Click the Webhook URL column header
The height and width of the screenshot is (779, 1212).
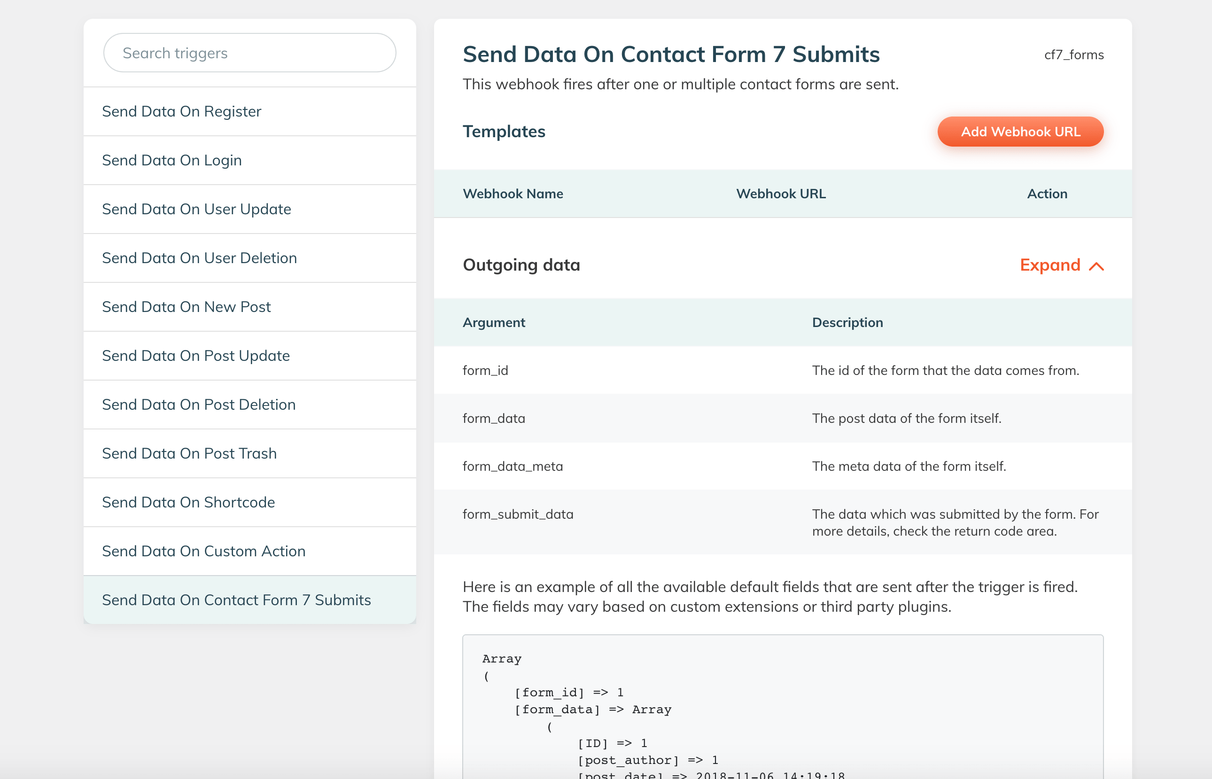click(x=781, y=194)
